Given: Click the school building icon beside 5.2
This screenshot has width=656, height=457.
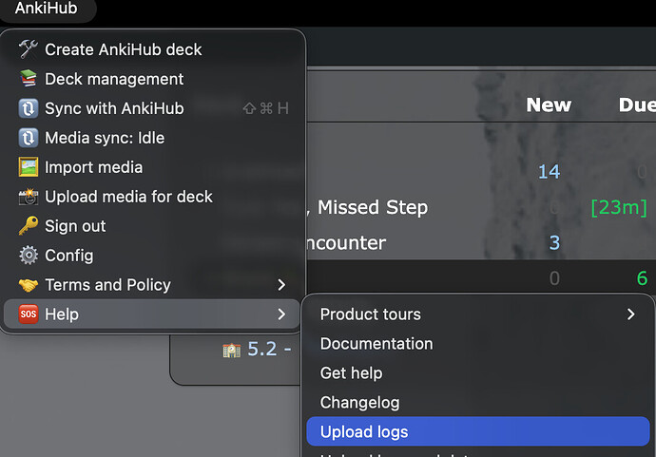Looking at the screenshot, I should 231,350.
